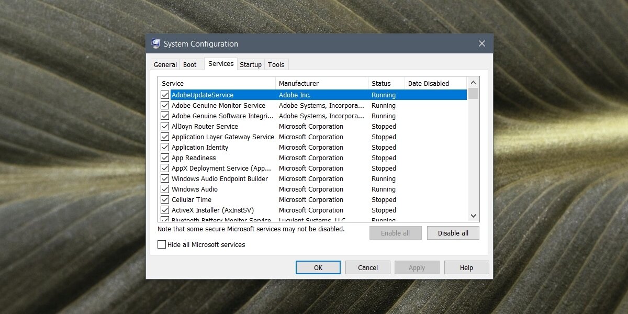
Task: Switch to the General tab
Action: pyautogui.click(x=165, y=64)
